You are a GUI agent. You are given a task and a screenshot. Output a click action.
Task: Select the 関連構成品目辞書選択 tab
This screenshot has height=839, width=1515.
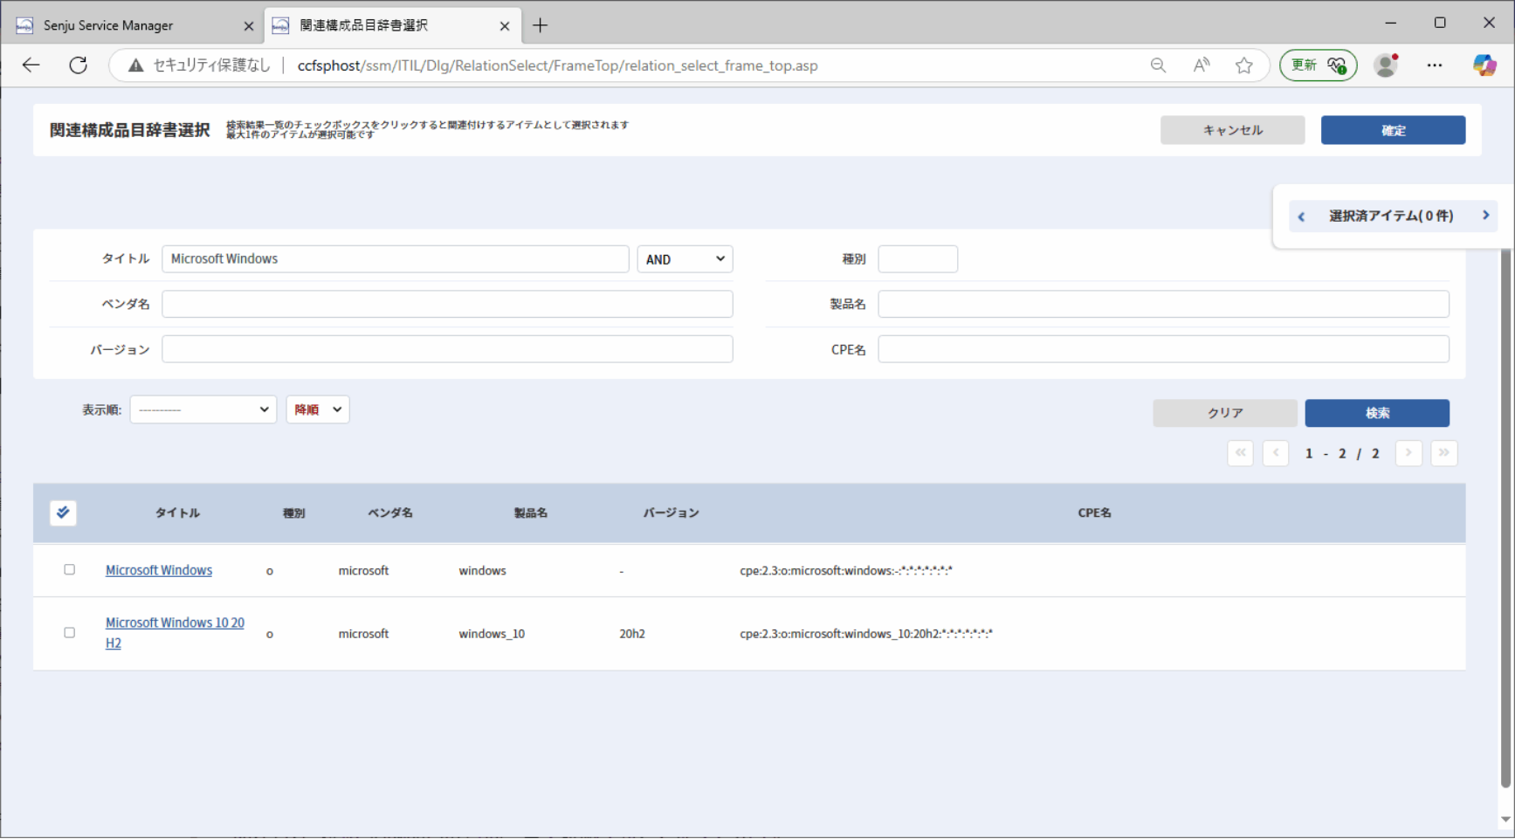tap(391, 25)
